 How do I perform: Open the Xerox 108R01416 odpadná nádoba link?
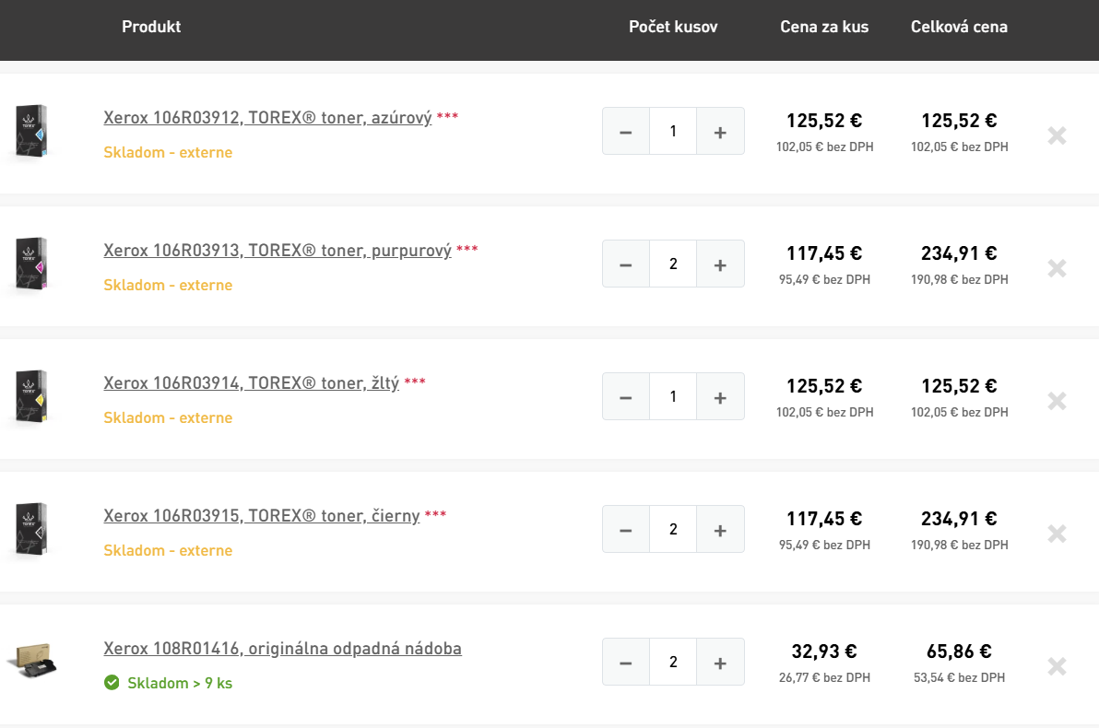click(x=282, y=648)
